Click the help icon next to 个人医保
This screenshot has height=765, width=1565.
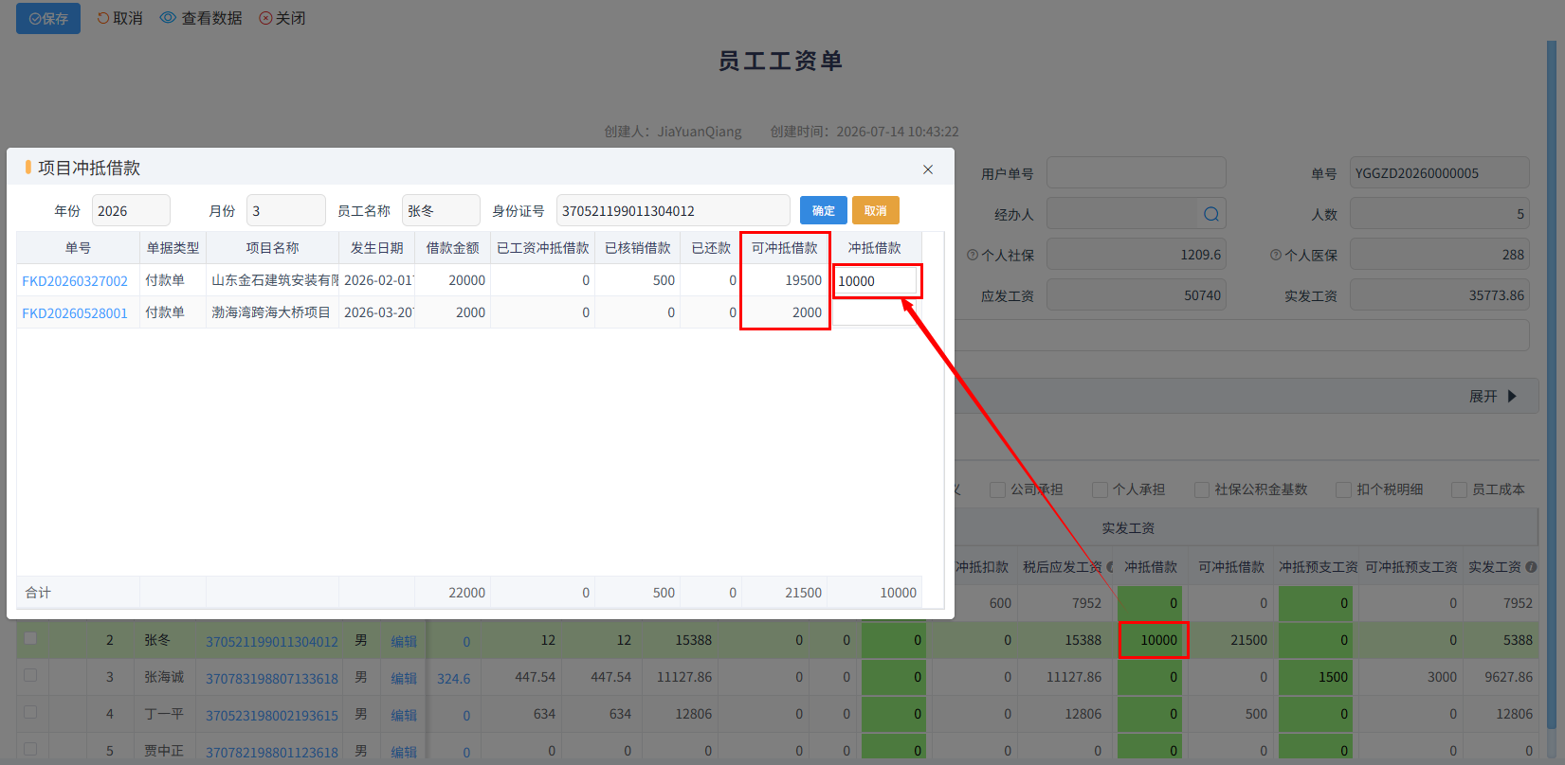tap(1276, 255)
